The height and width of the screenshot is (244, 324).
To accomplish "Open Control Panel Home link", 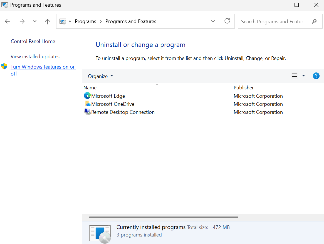I will point(33,41).
